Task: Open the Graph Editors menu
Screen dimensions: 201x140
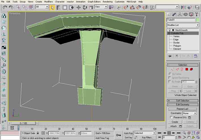Action: (x=94, y=2)
